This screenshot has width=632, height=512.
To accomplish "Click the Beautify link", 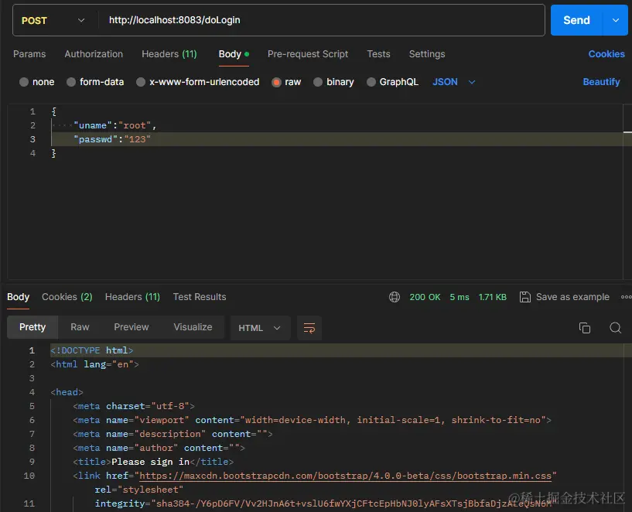I will [x=601, y=82].
